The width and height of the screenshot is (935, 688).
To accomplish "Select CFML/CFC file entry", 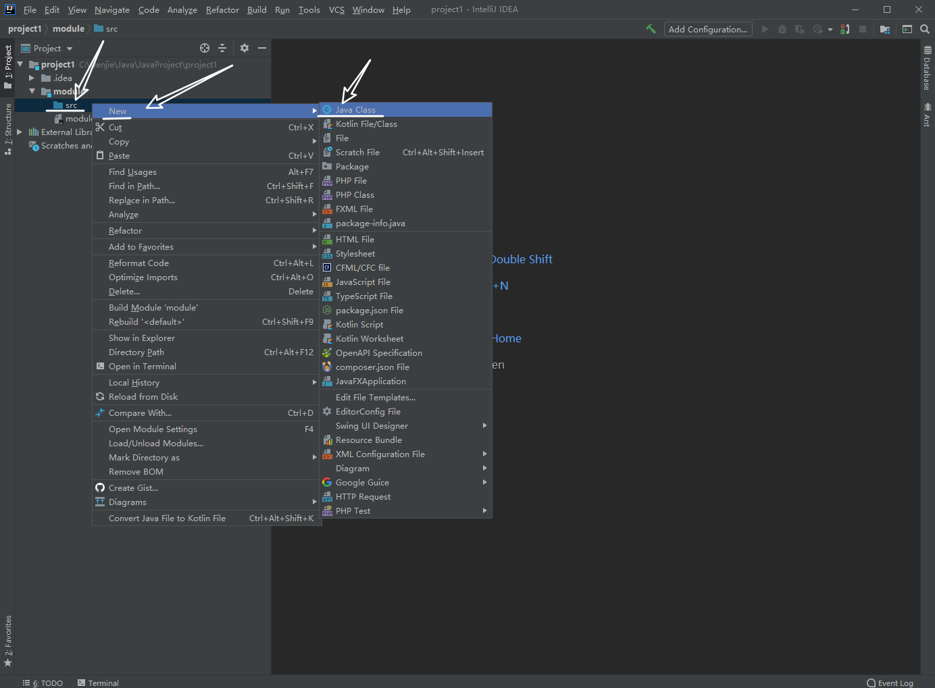I will (405, 267).
